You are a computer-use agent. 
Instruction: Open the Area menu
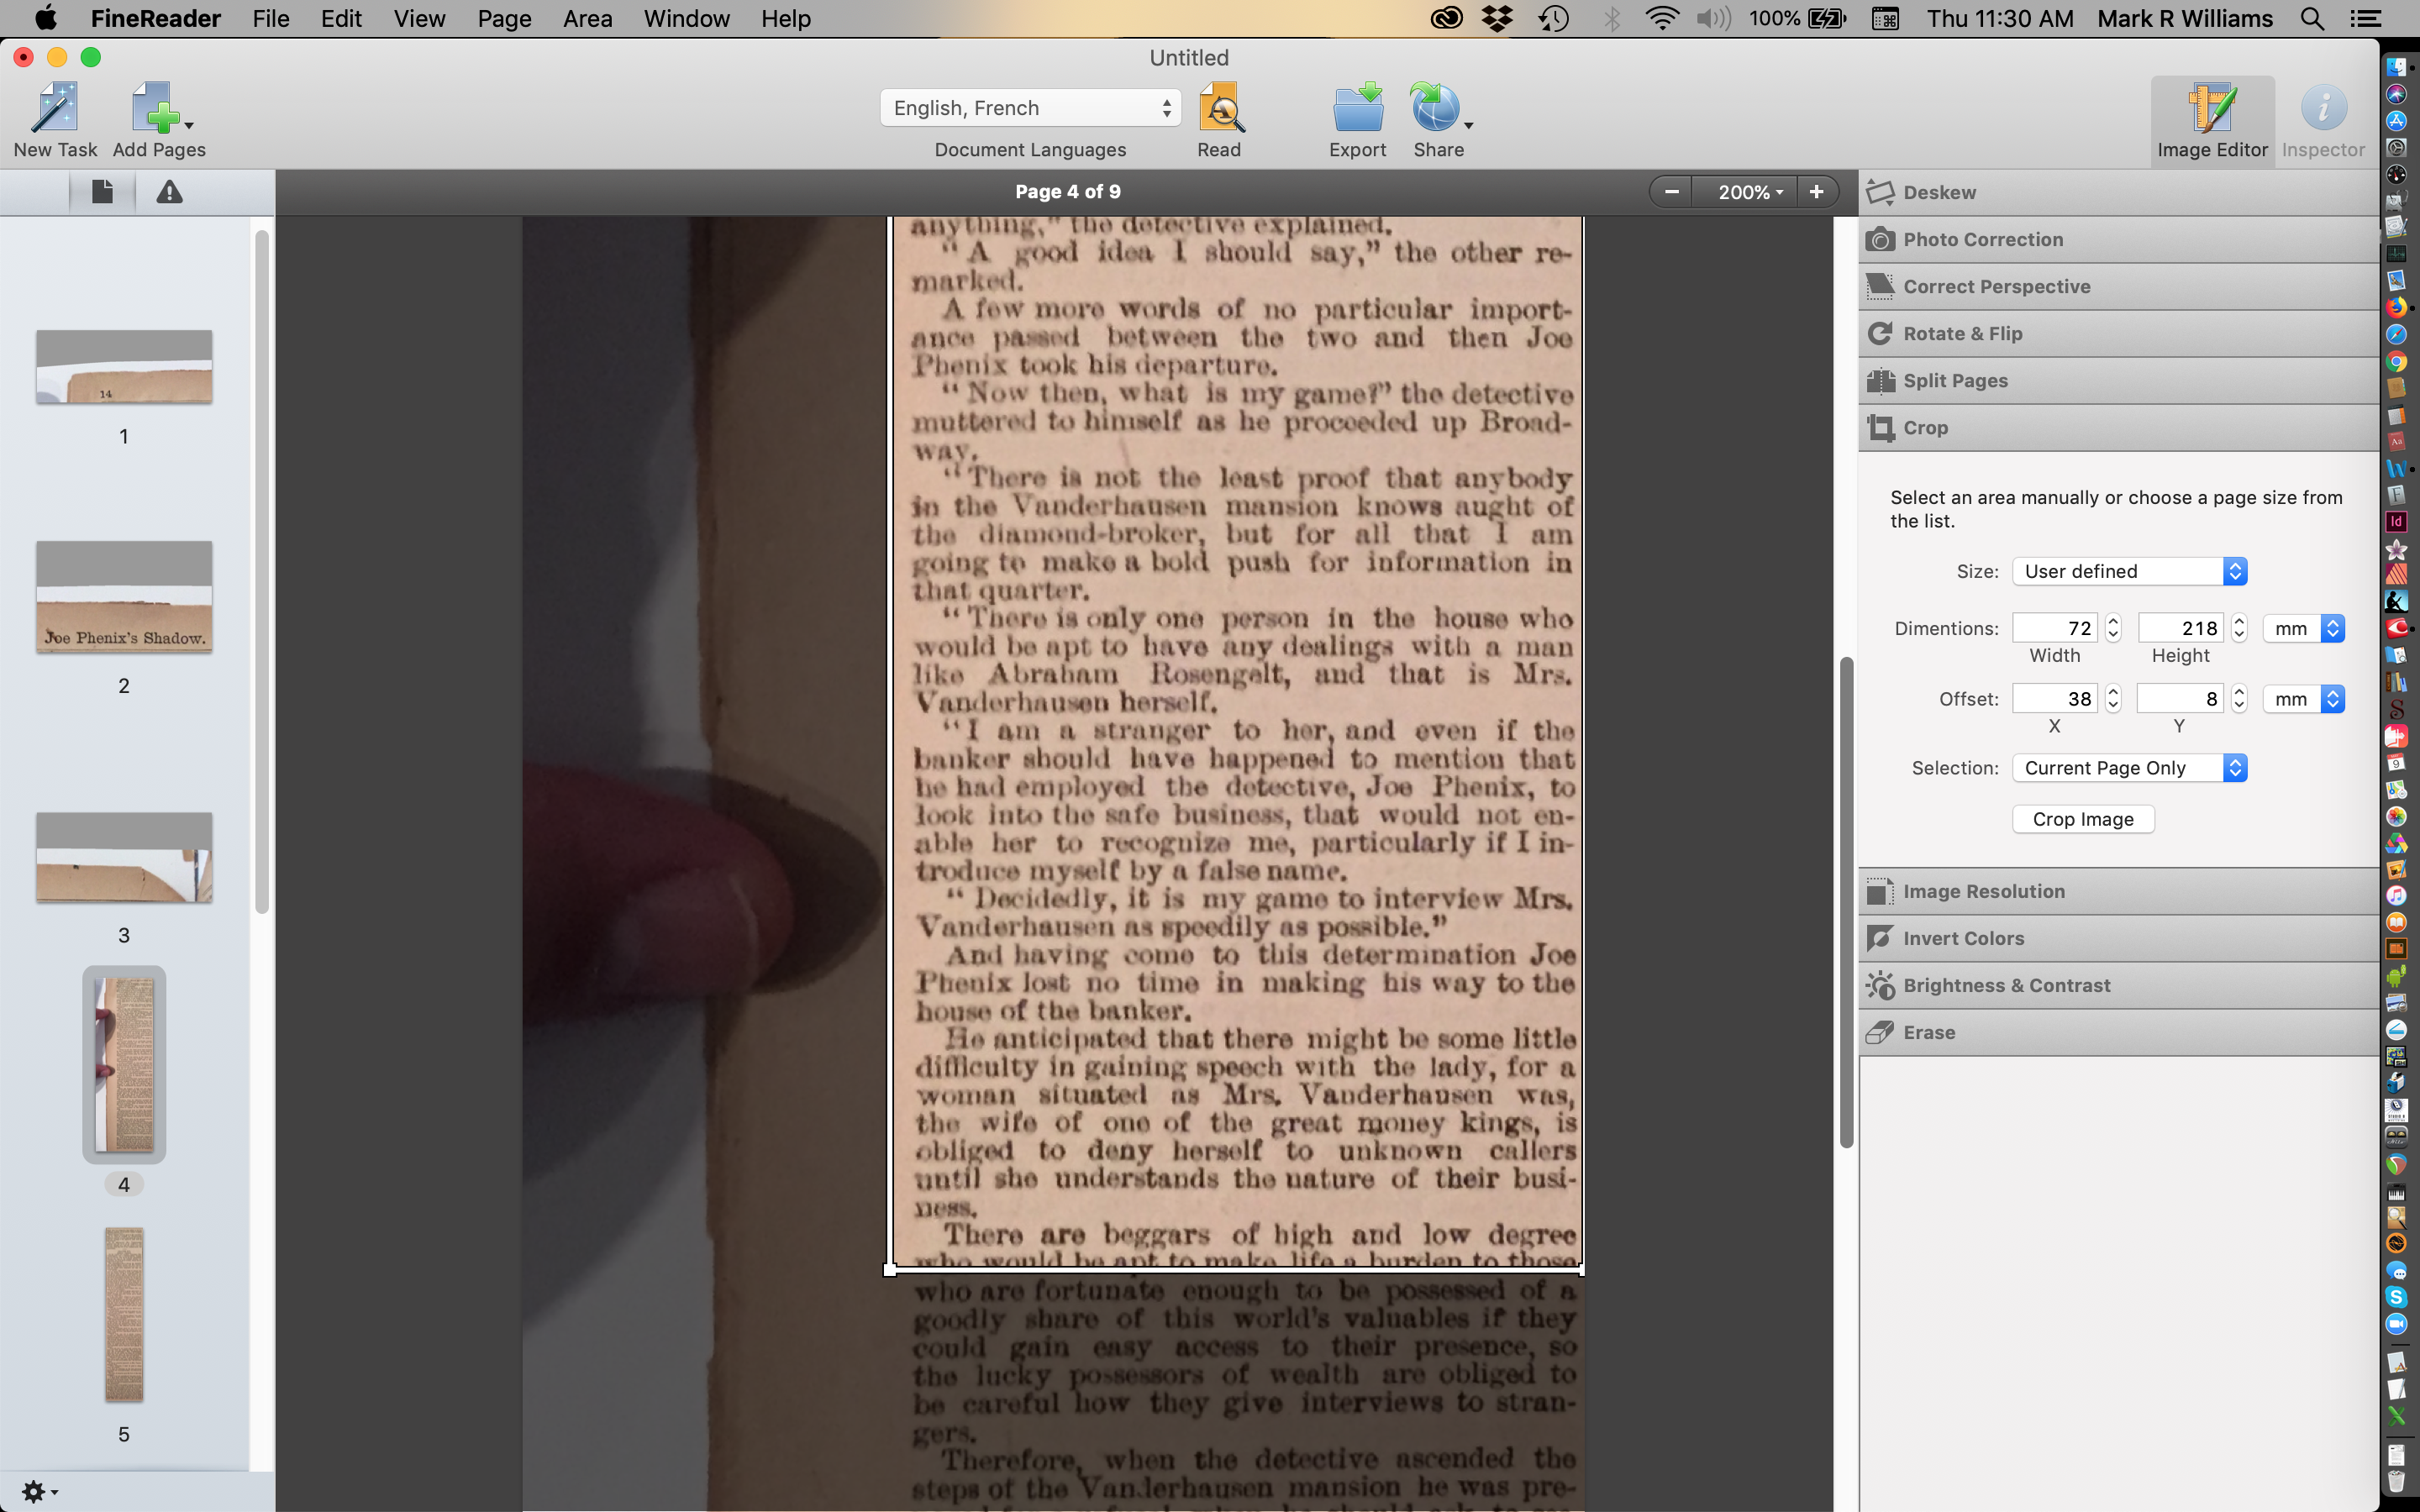pos(587,19)
